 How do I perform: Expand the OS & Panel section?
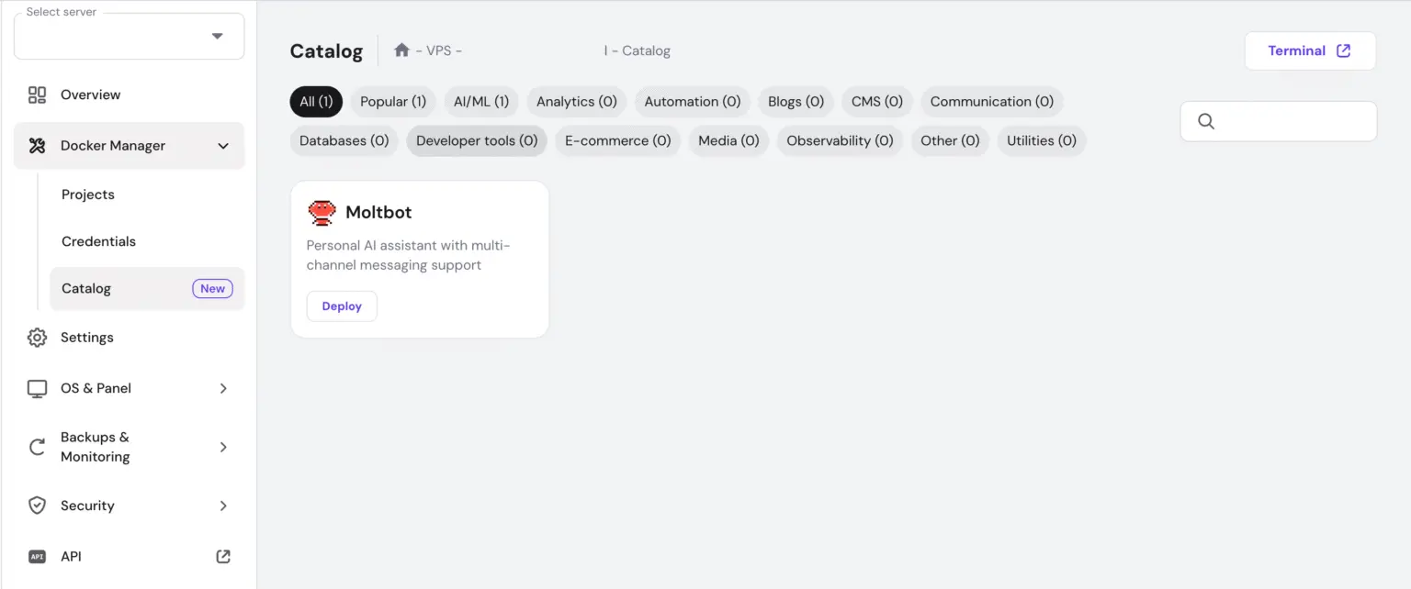pos(223,388)
